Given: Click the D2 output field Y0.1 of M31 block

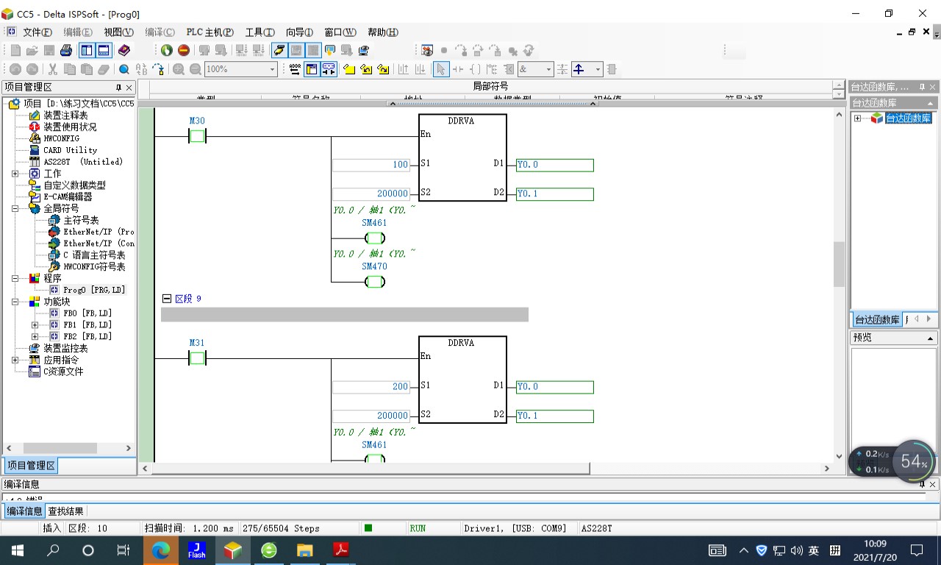Looking at the screenshot, I should point(554,416).
